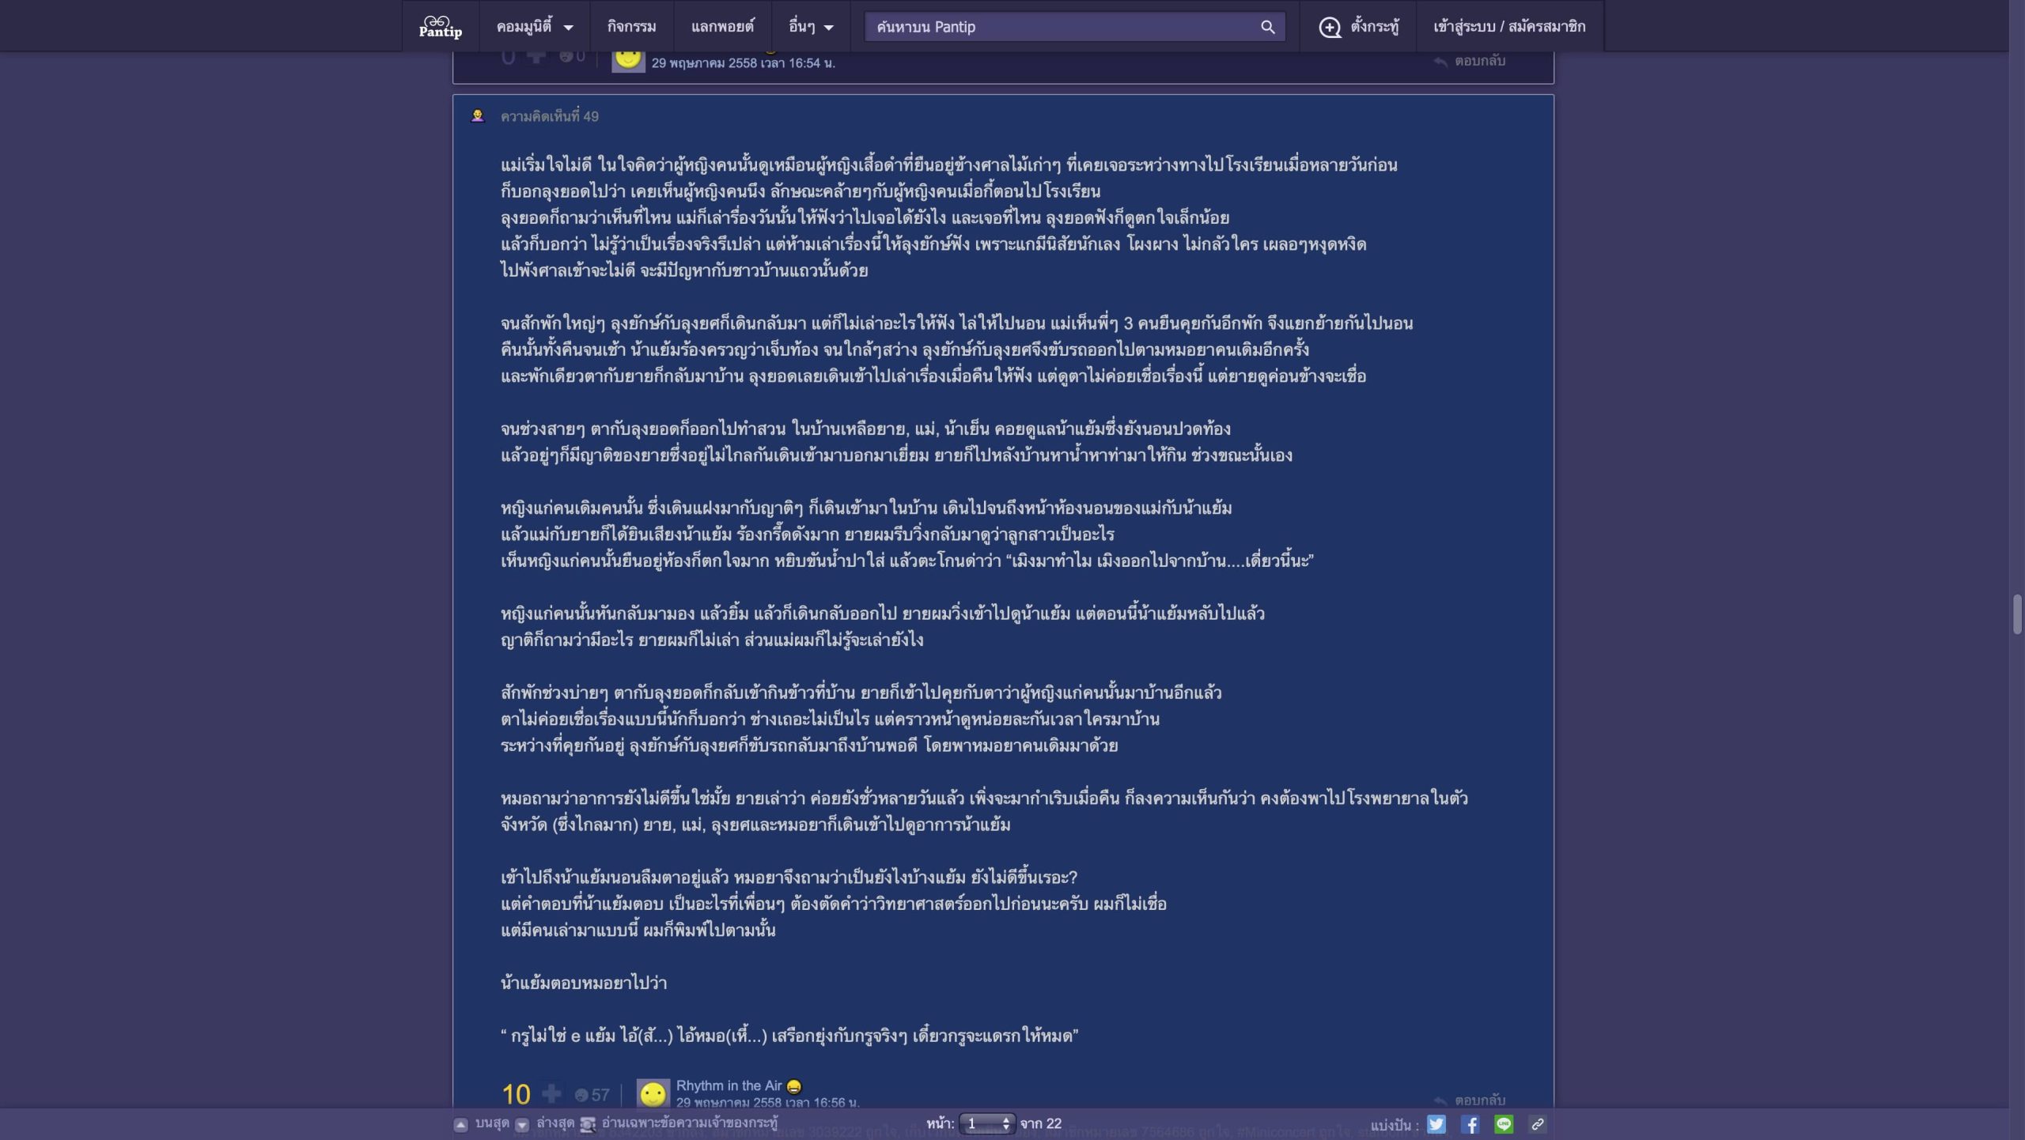This screenshot has width=2025, height=1140.
Task: Expand the คอมมูนิตี้ dropdown menu
Action: (534, 27)
